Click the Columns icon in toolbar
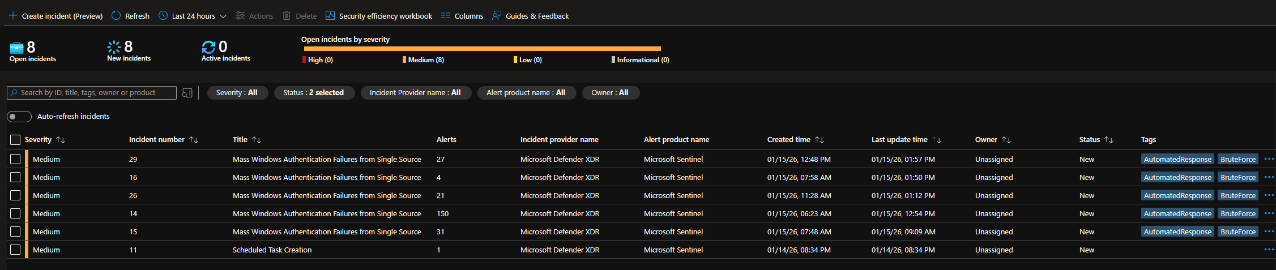The width and height of the screenshot is (1276, 270). 446,16
